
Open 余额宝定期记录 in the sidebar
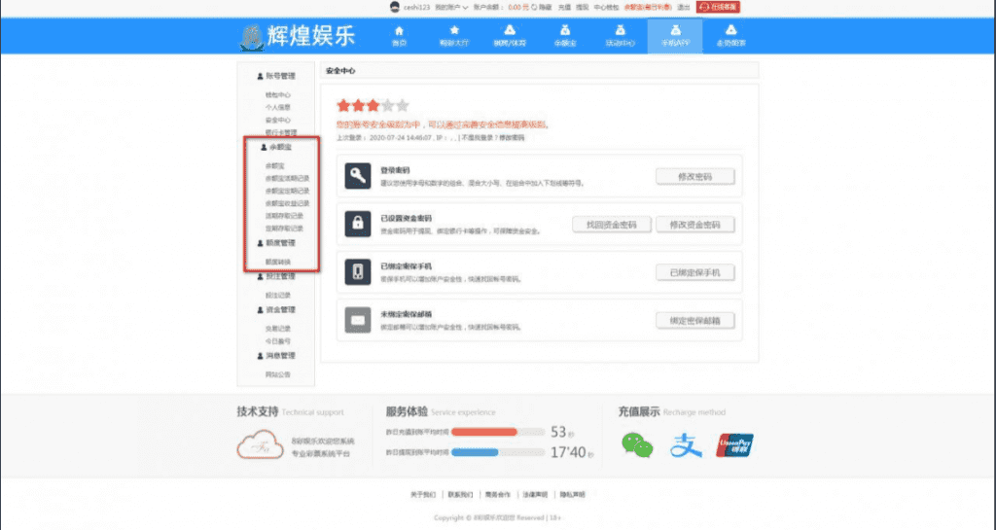click(x=287, y=191)
